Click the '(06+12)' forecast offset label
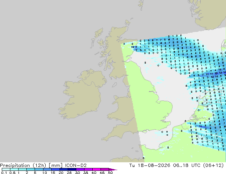Viewport: 226px width, 174px height. click(213, 165)
